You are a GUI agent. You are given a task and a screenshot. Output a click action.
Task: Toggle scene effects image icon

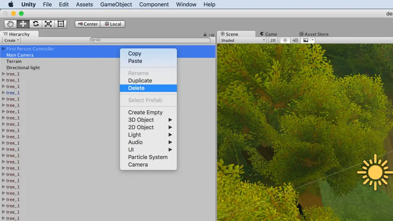click(306, 40)
